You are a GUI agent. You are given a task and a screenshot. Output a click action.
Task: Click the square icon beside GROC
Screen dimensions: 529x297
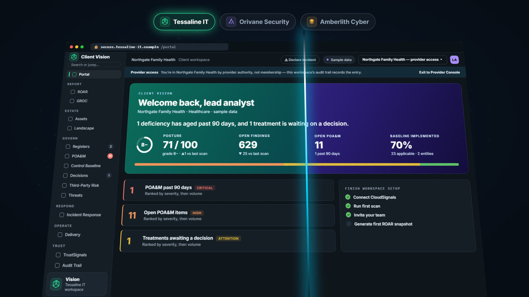click(72, 101)
